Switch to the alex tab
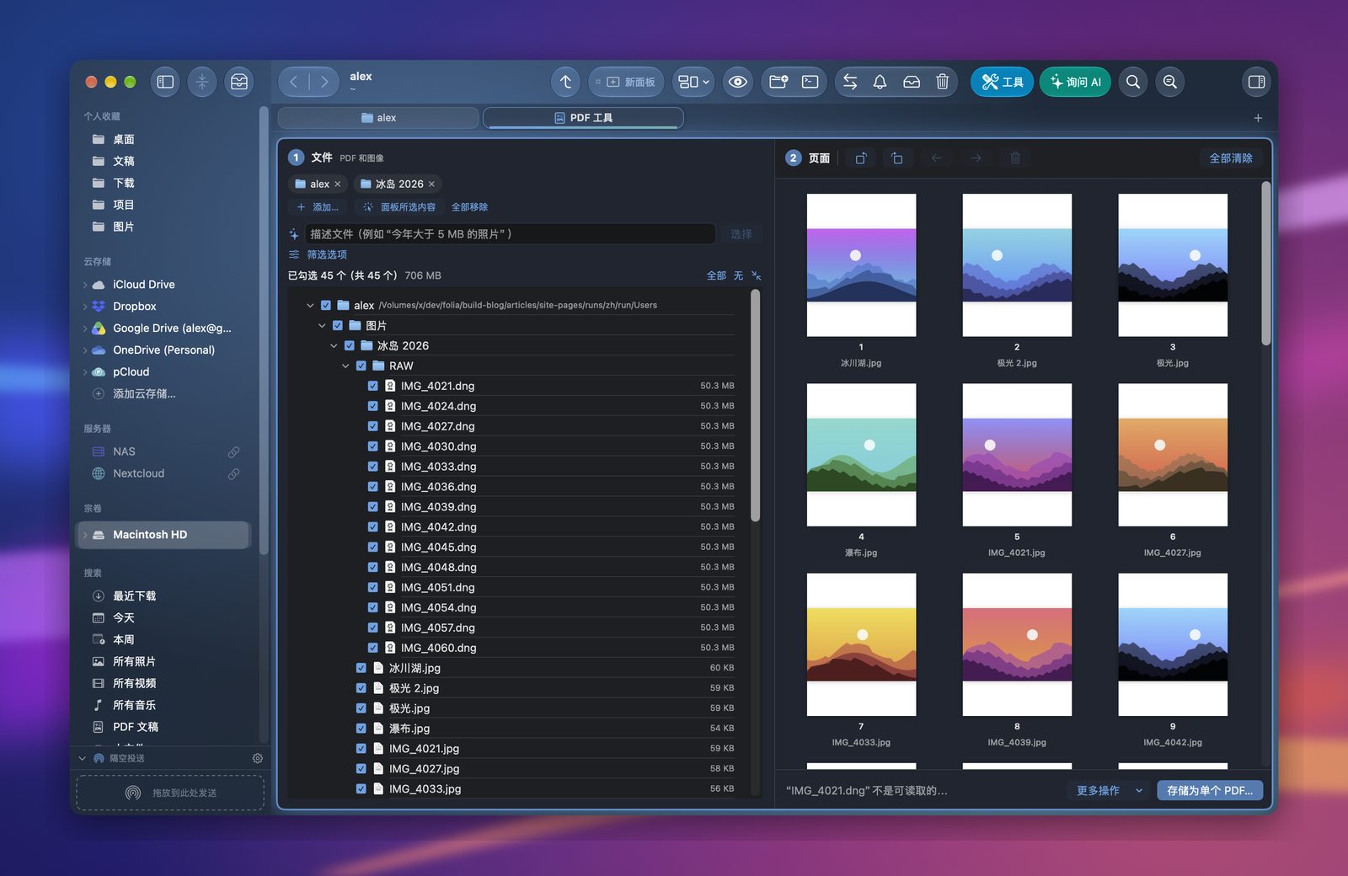This screenshot has height=876, width=1348. pyautogui.click(x=378, y=118)
